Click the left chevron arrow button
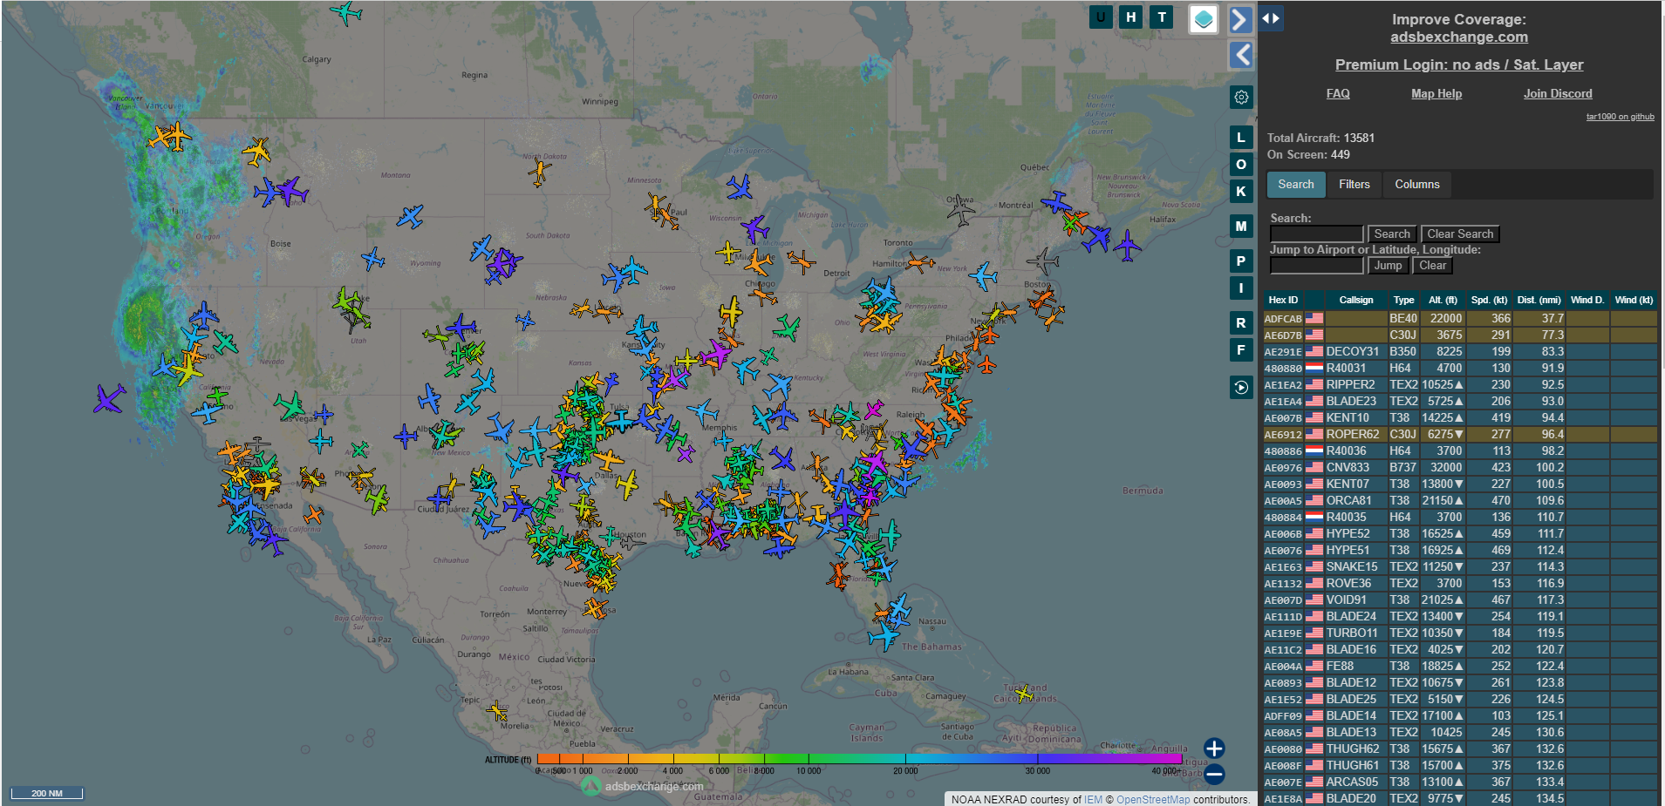Viewport: 1665px width, 806px height. [1241, 55]
